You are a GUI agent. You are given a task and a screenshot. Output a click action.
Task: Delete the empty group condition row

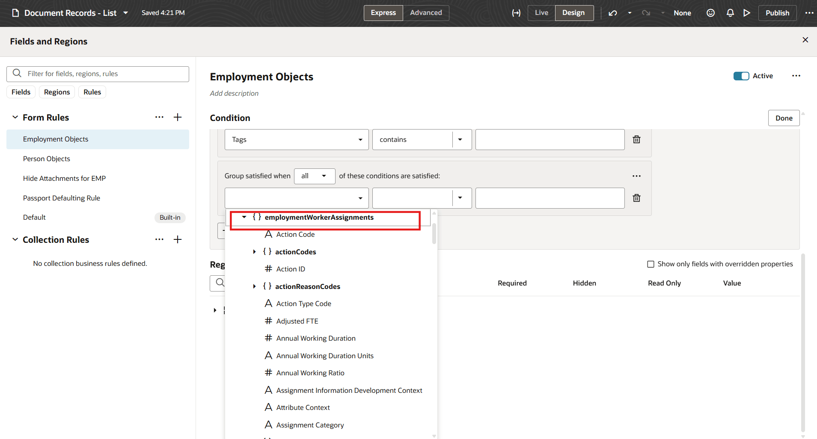coord(636,198)
